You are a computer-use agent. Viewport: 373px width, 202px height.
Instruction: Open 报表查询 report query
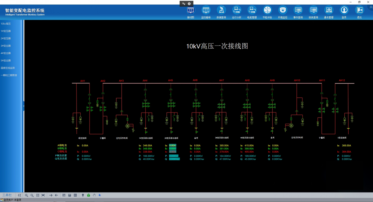[313, 12]
